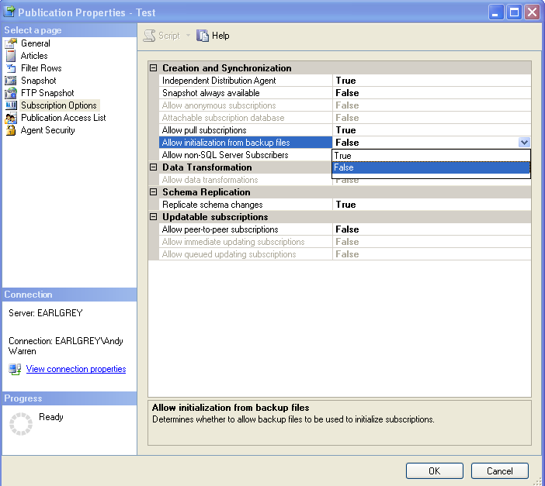Image resolution: width=545 pixels, height=486 pixels.
Task: Click Allow queued updating subscriptions row
Action: click(345, 254)
